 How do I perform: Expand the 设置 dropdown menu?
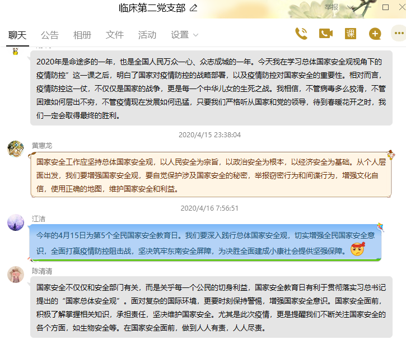pos(185,35)
